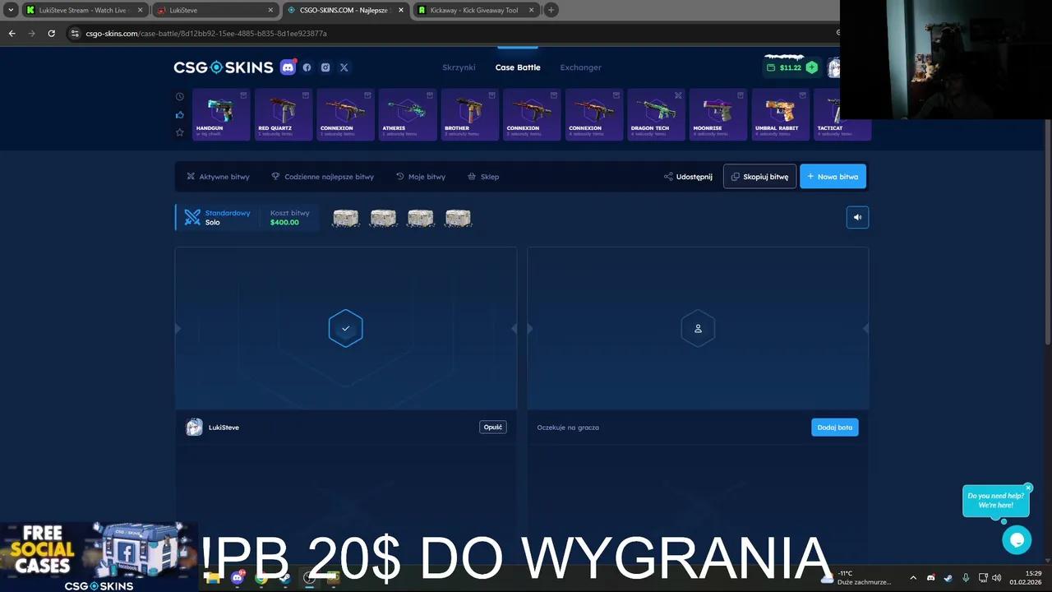The width and height of the screenshot is (1052, 592).
Task: Select the clock history icon in the left sidebar
Action: pos(179,96)
